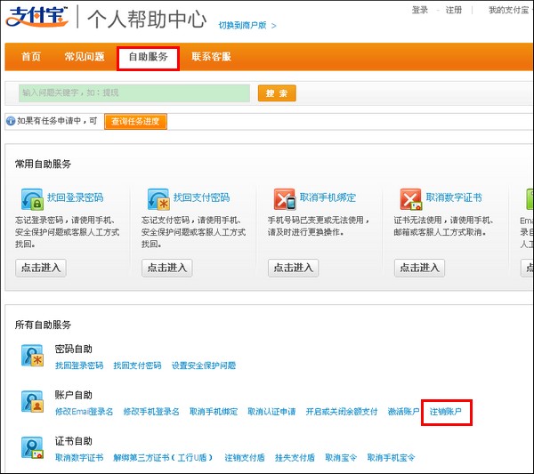Click 修改Email登录名 link
Screen dimensions: 534x474
tap(85, 412)
